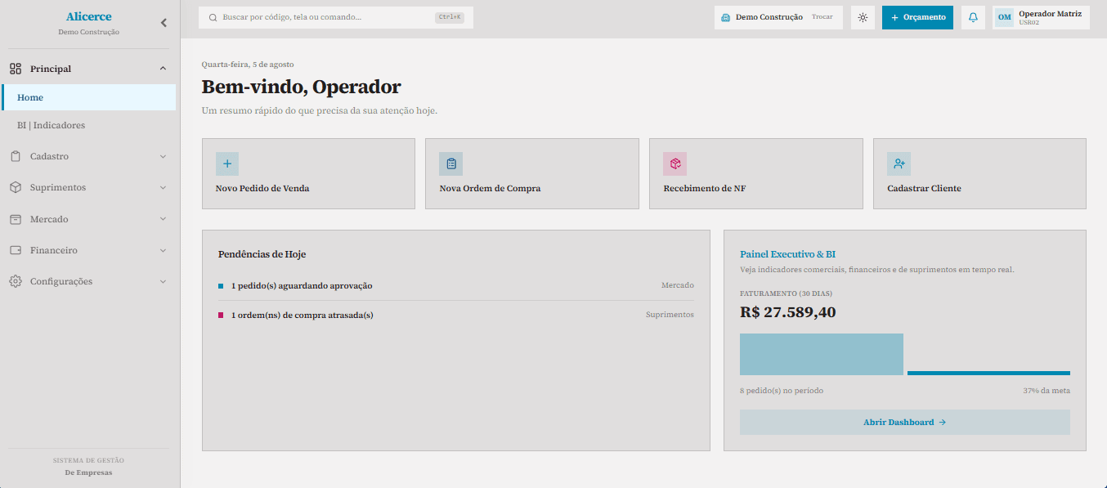Click the 'Pendências de Hoje' heading
Viewport: 1107px width, 488px height.
coord(262,254)
